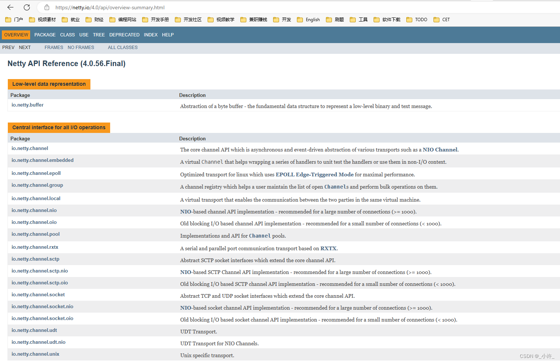Screen dimensions: 560x362
Task: Open the CET bookmarks folder
Action: [445, 19]
